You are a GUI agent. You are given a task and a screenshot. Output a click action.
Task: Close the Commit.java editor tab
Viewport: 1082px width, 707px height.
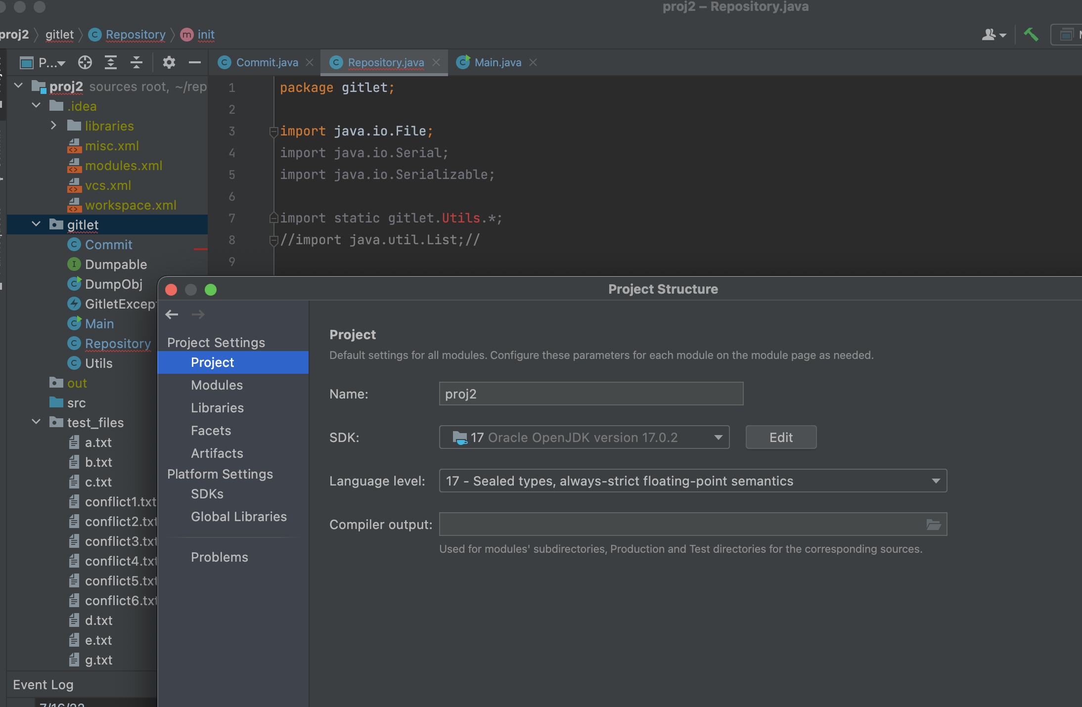(310, 62)
